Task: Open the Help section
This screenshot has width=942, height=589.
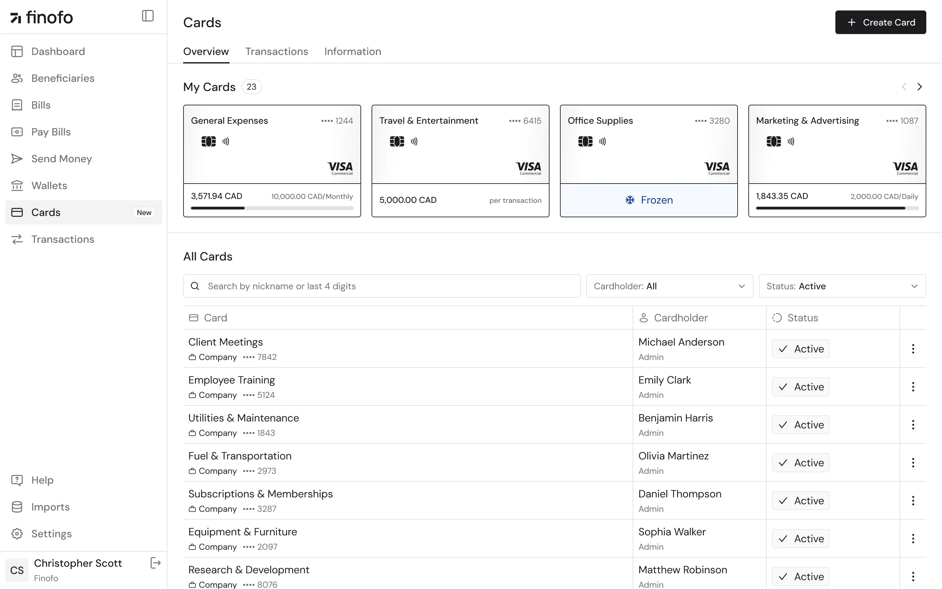Action: pyautogui.click(x=43, y=480)
